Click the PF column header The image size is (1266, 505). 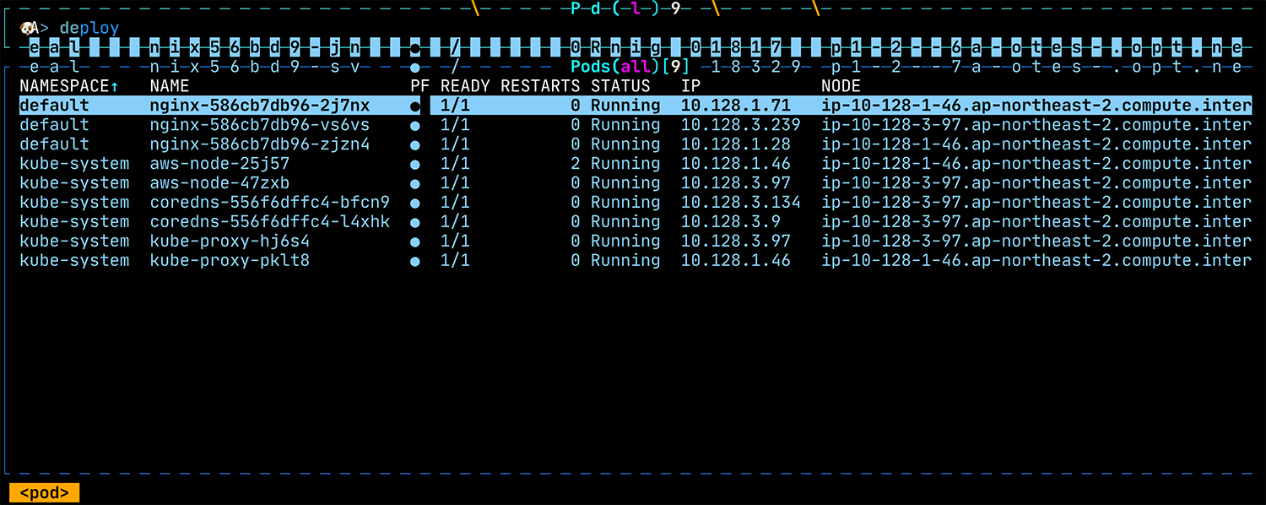coord(420,86)
